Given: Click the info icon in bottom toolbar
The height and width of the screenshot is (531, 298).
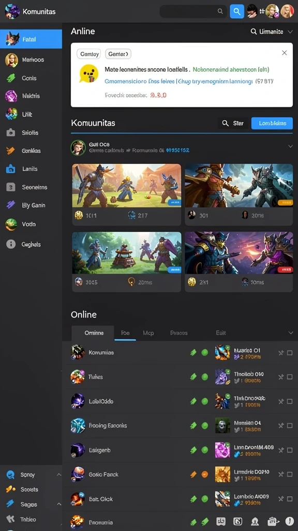Looking at the screenshot, I should point(290,522).
